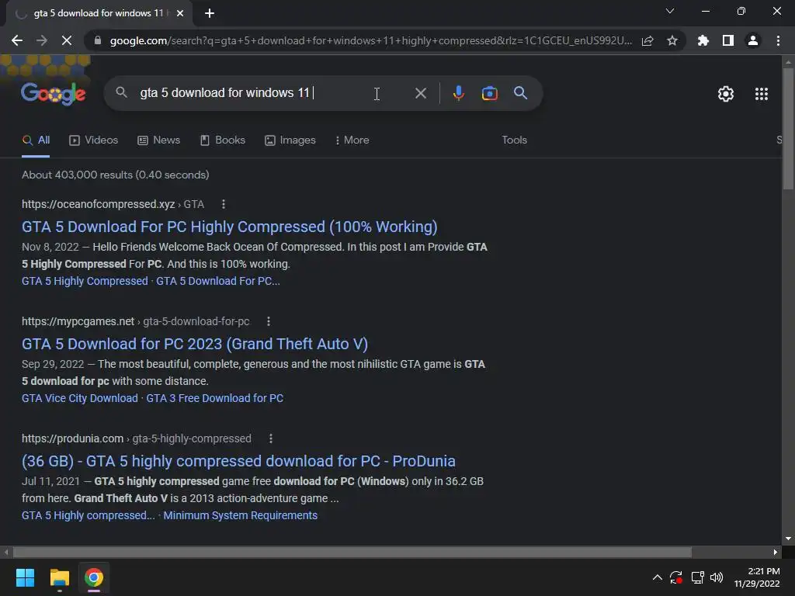Open the Google apps grid
The height and width of the screenshot is (596, 795).
point(762,94)
